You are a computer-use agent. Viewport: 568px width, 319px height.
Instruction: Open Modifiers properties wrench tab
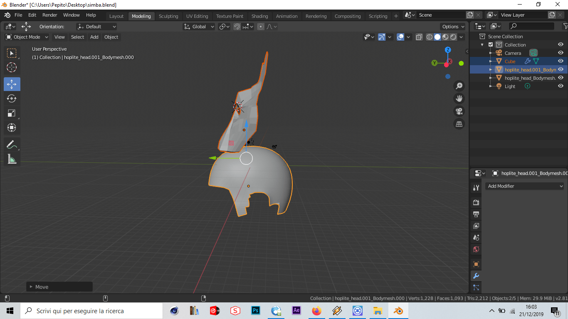pos(476,276)
